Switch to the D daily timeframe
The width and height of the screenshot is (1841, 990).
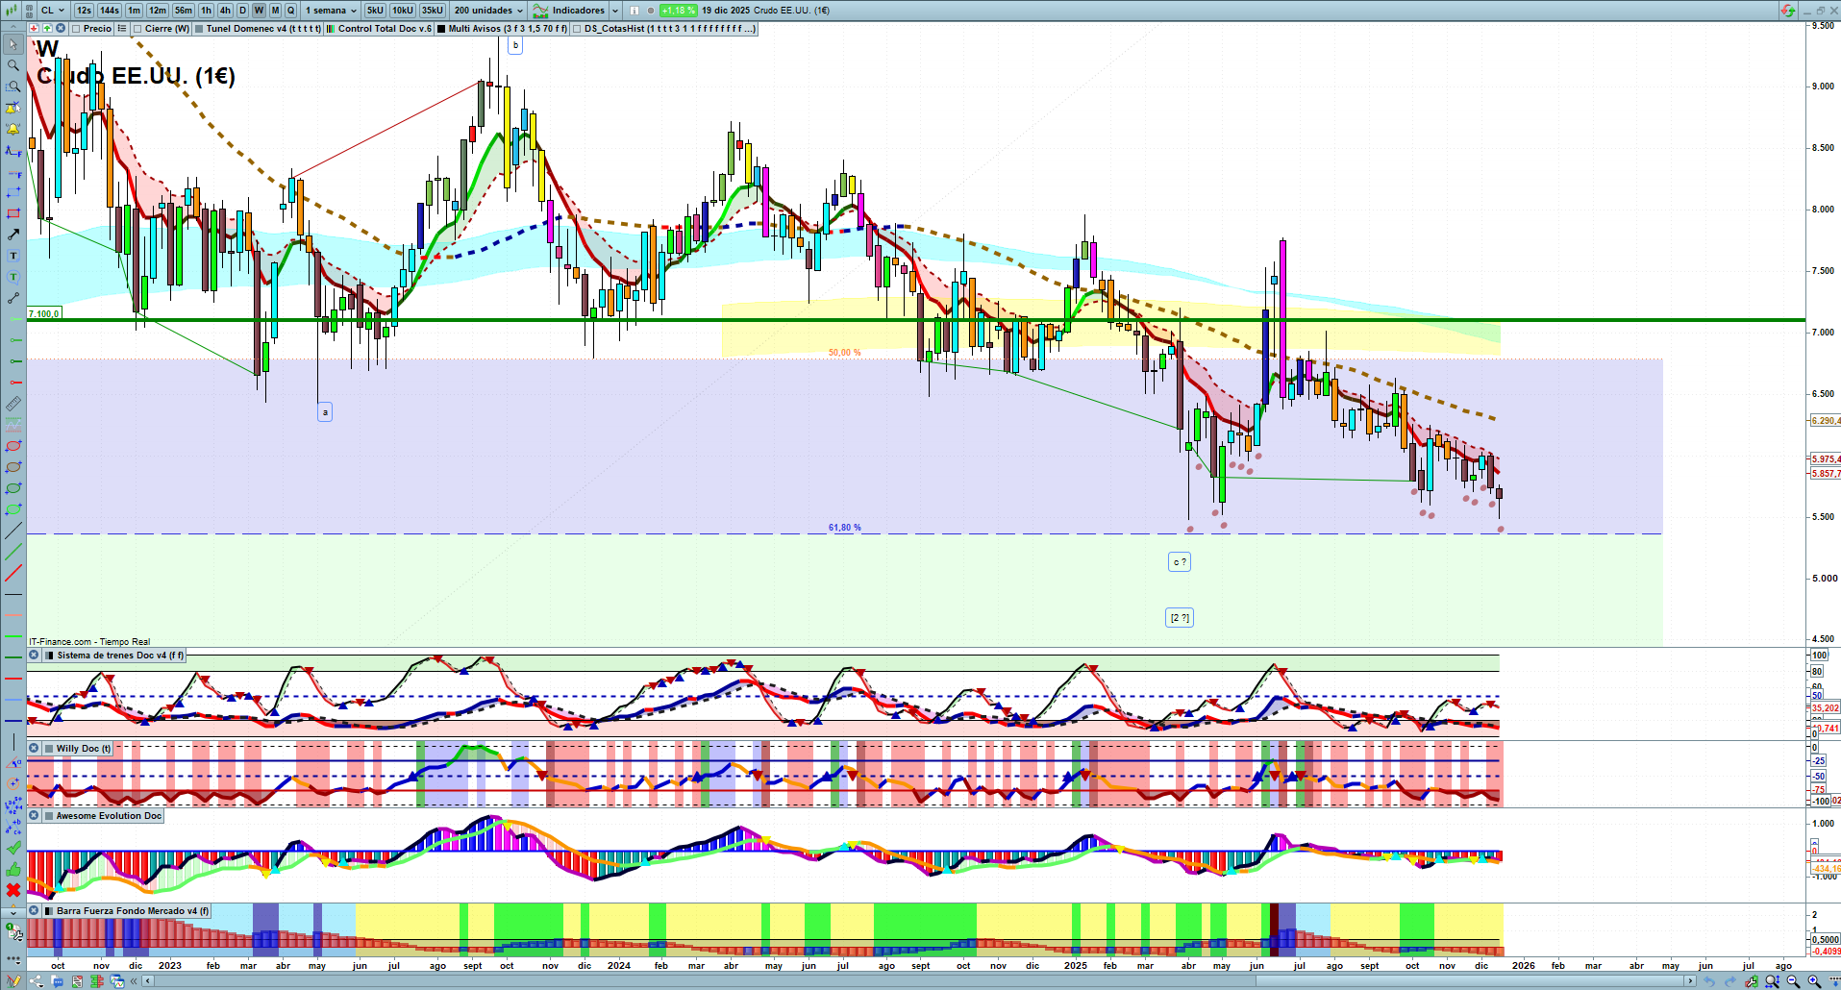pos(242,11)
